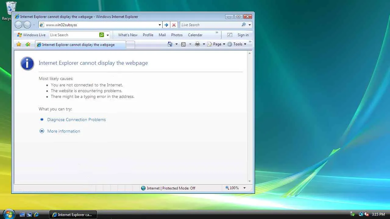Viewport: 390px width, 219px height.
Task: Click Show Desktop quick launch icon
Action: click(x=22, y=214)
